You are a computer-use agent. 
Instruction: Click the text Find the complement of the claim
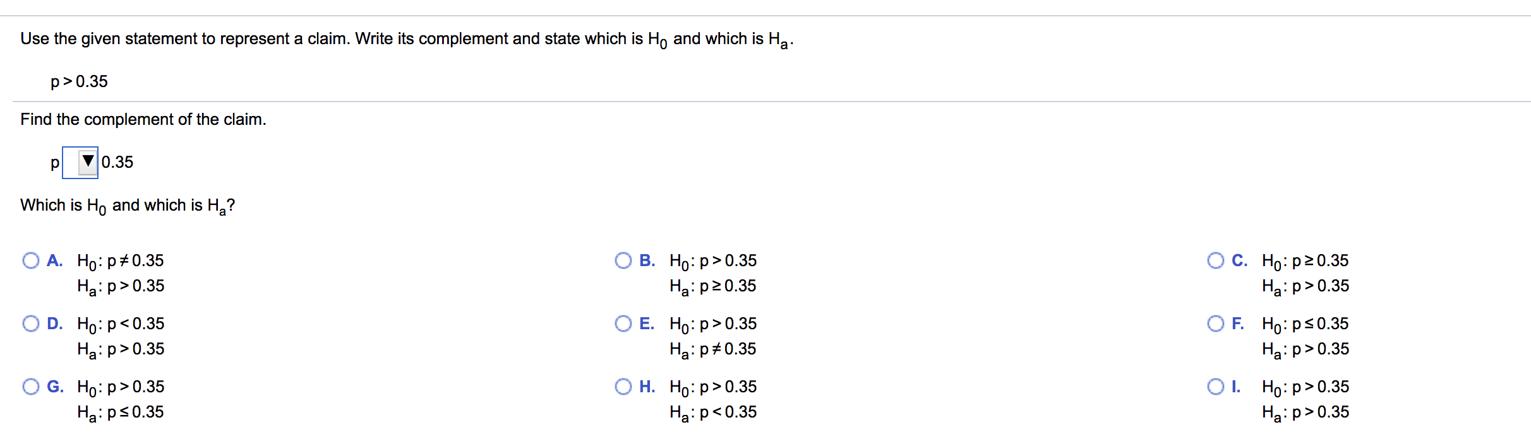pos(143,119)
